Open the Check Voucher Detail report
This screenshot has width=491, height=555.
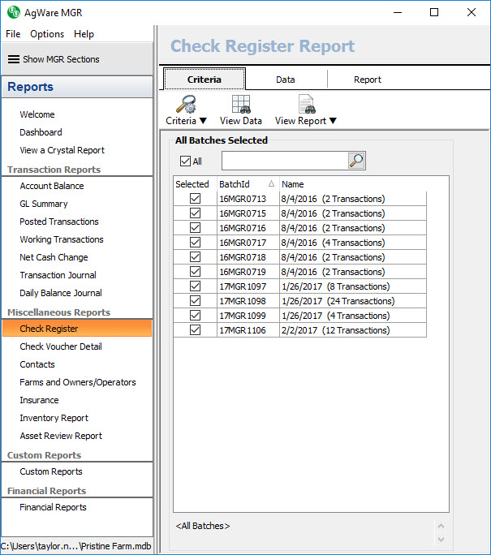[61, 346]
